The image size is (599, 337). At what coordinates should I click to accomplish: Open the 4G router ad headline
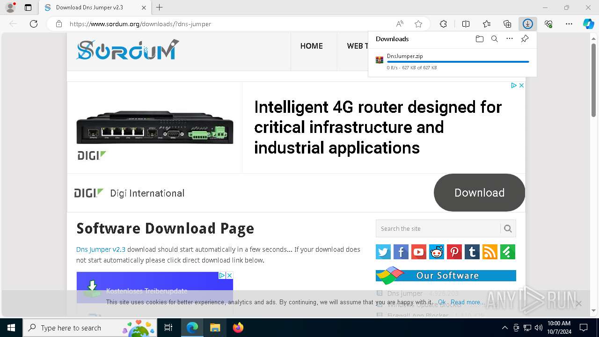pyautogui.click(x=378, y=127)
